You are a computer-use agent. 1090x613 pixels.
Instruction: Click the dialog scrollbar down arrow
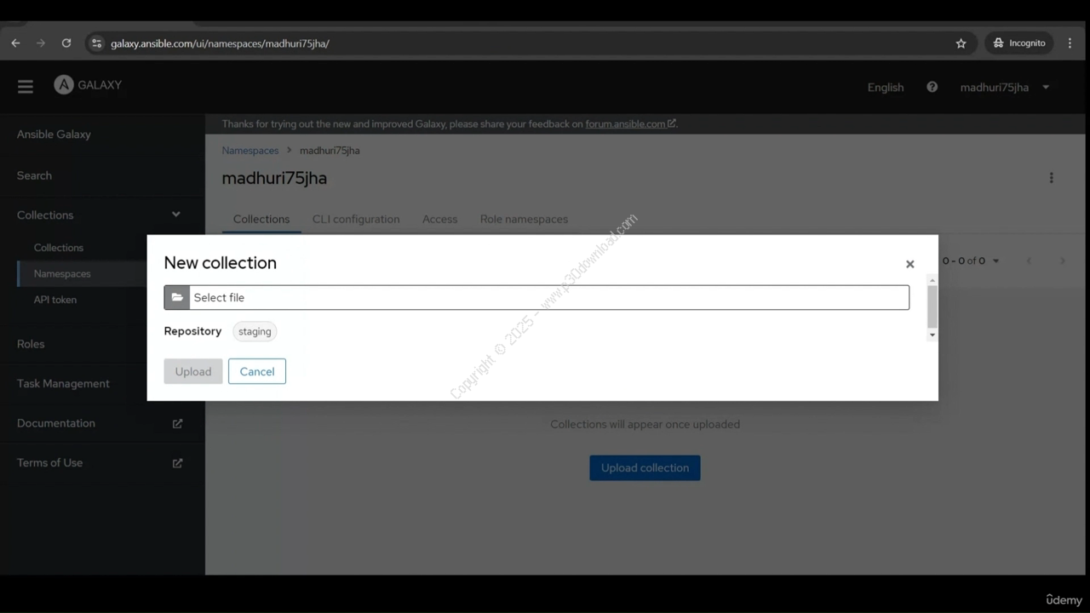pyautogui.click(x=932, y=335)
